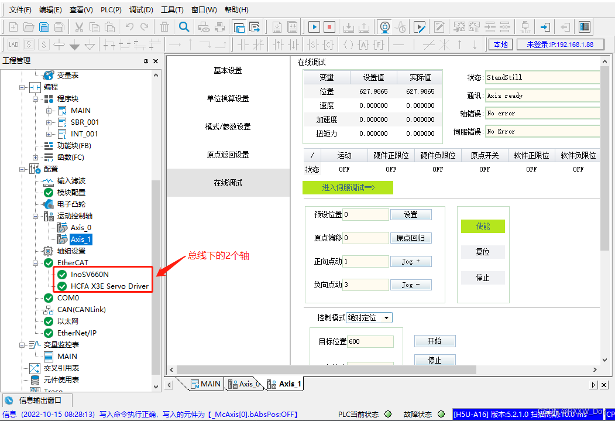Click the TEST connection icon
The width and height of the screenshot is (615, 421).
click(525, 27)
